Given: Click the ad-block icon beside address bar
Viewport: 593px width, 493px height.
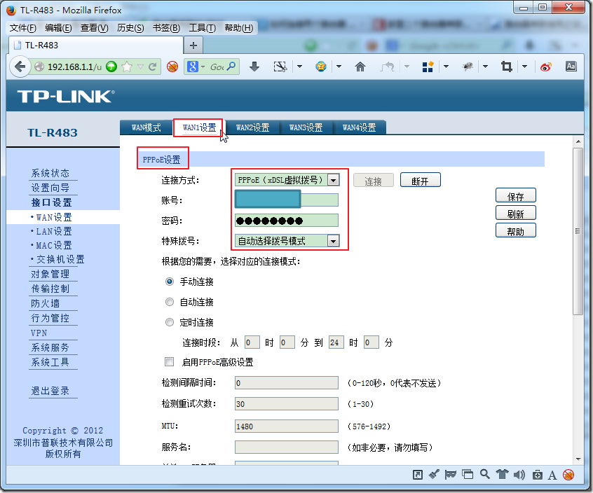Looking at the screenshot, I should (172, 67).
